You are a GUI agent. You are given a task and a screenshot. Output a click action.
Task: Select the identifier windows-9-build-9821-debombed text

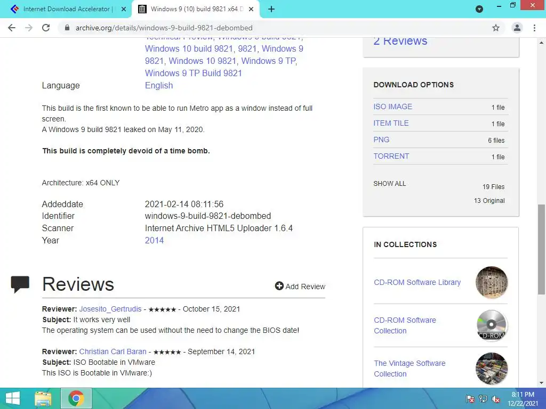208,216
